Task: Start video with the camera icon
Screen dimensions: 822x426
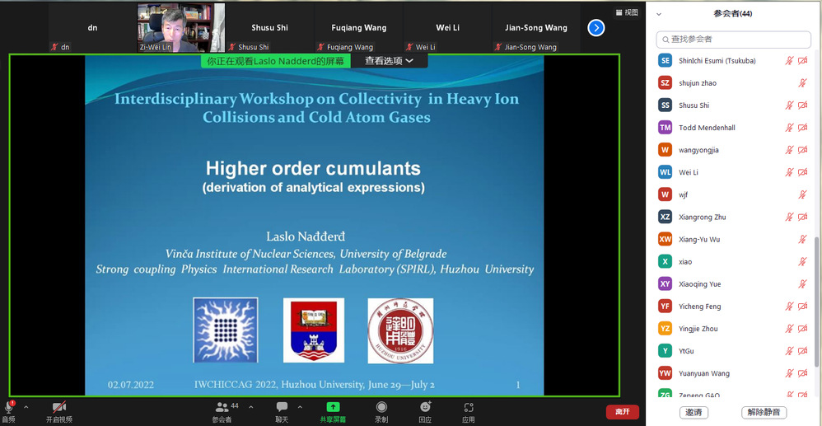Action: (58, 407)
